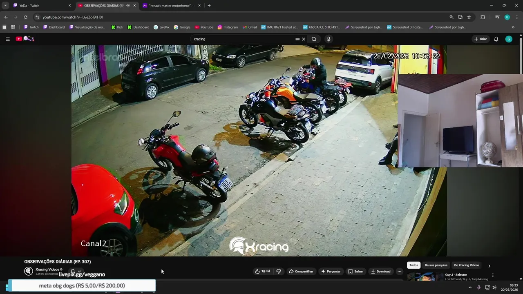
Task: Click the video player showing motorcycles
Action: 259,151
